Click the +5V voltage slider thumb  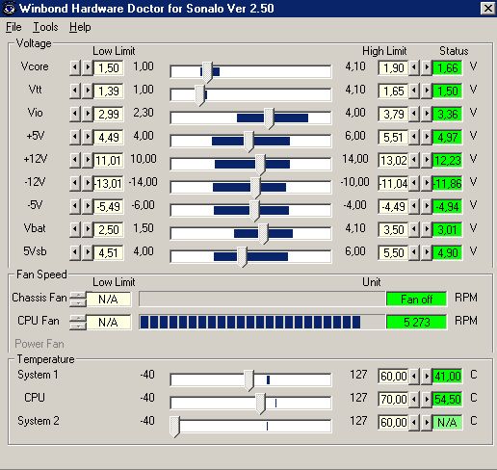[x=248, y=142]
